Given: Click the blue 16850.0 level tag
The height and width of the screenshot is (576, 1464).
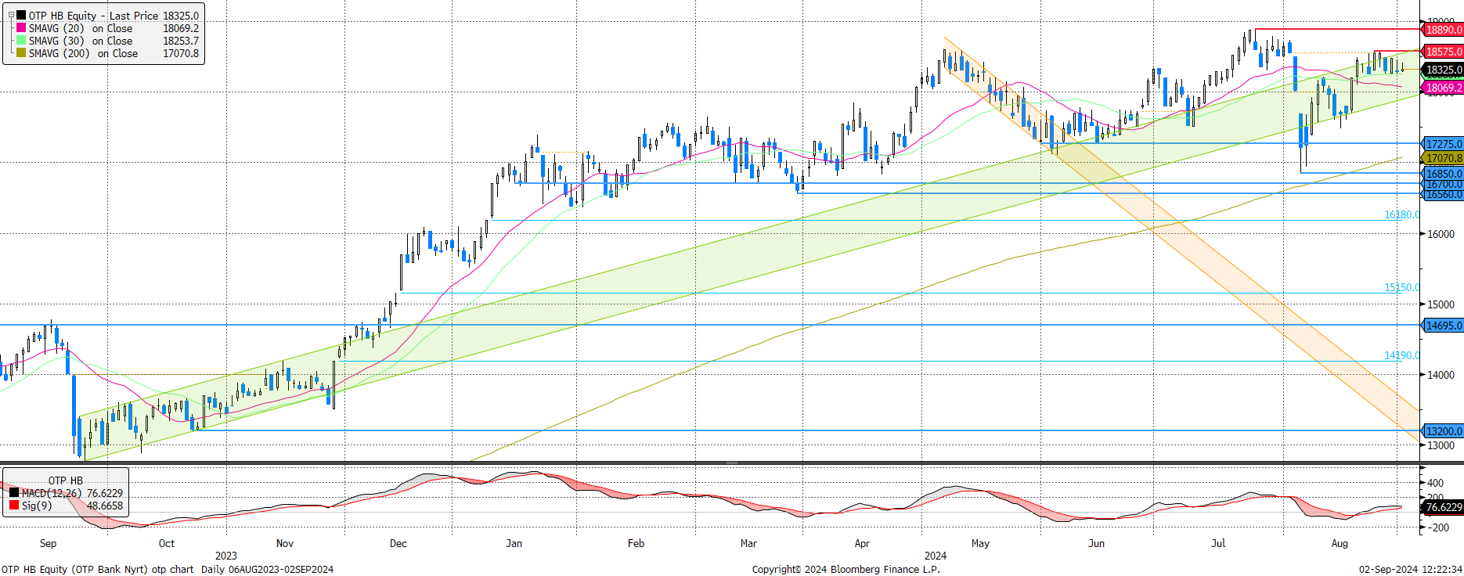Looking at the screenshot, I should pos(1443,174).
